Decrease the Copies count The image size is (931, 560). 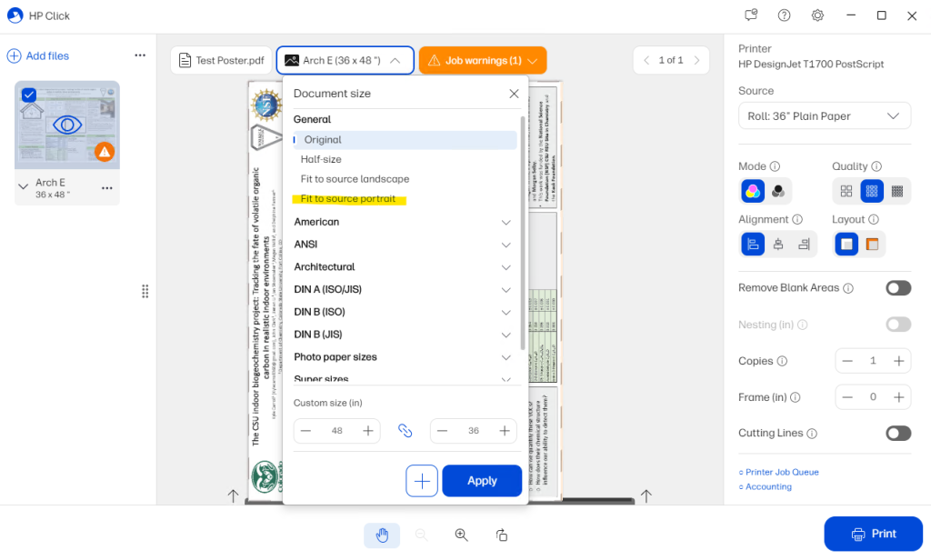tap(847, 361)
